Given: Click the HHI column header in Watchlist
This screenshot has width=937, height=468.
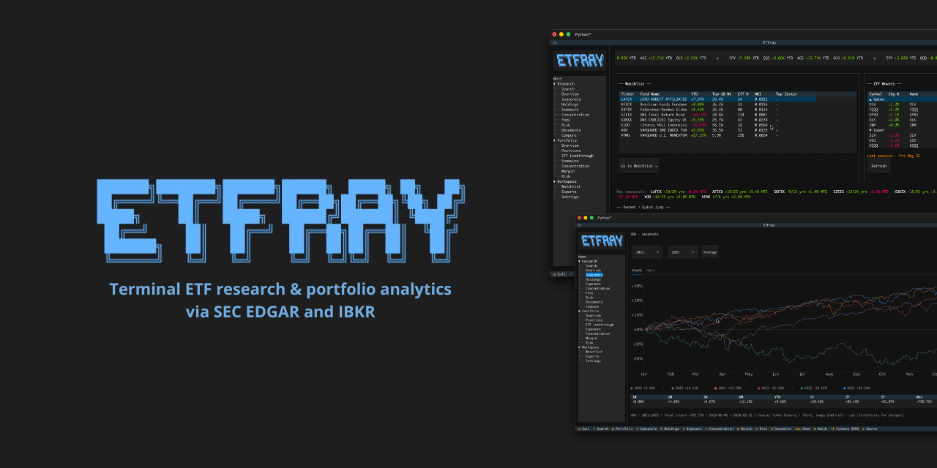Looking at the screenshot, I should click(x=758, y=94).
